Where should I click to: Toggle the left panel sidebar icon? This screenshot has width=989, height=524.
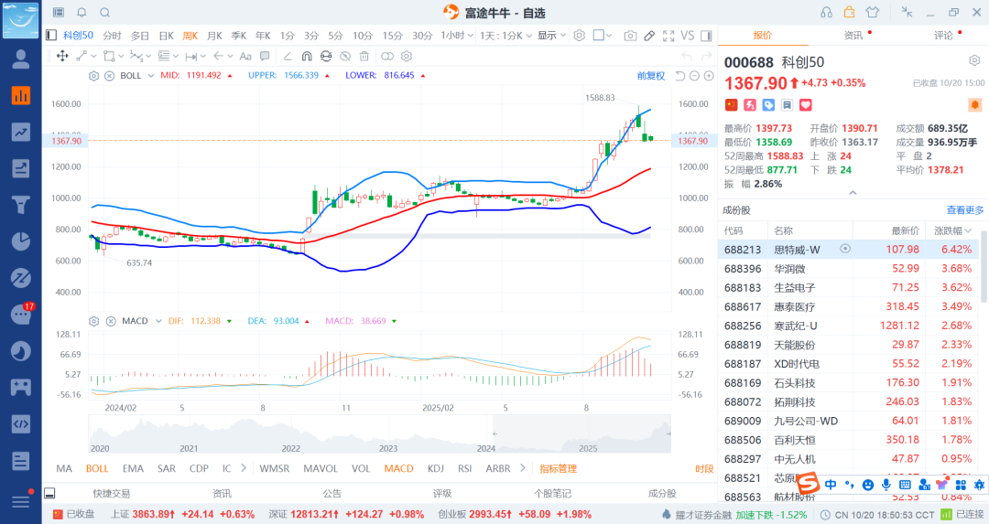click(51, 36)
